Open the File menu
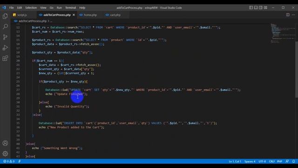Viewport: 298px width, 168px height. pyautogui.click(x=11, y=7)
